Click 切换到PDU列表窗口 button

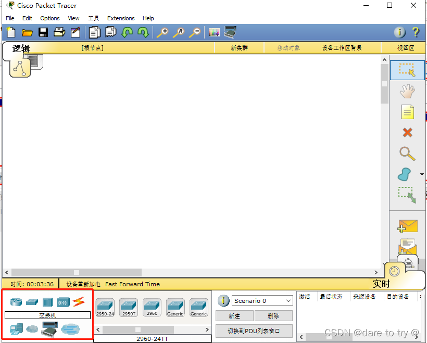click(254, 331)
